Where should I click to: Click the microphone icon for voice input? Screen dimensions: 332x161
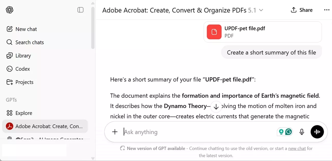pyautogui.click(x=302, y=132)
